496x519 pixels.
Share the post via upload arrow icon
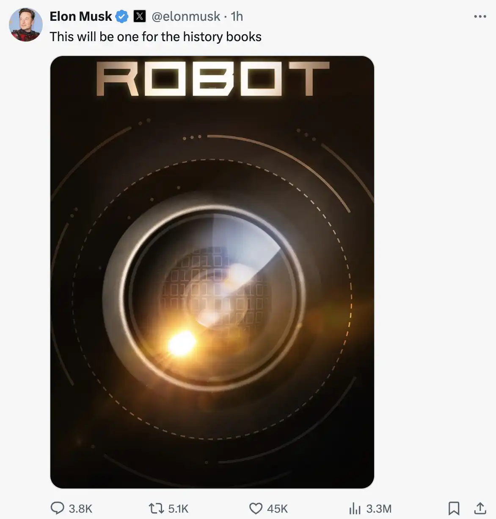pyautogui.click(x=480, y=508)
